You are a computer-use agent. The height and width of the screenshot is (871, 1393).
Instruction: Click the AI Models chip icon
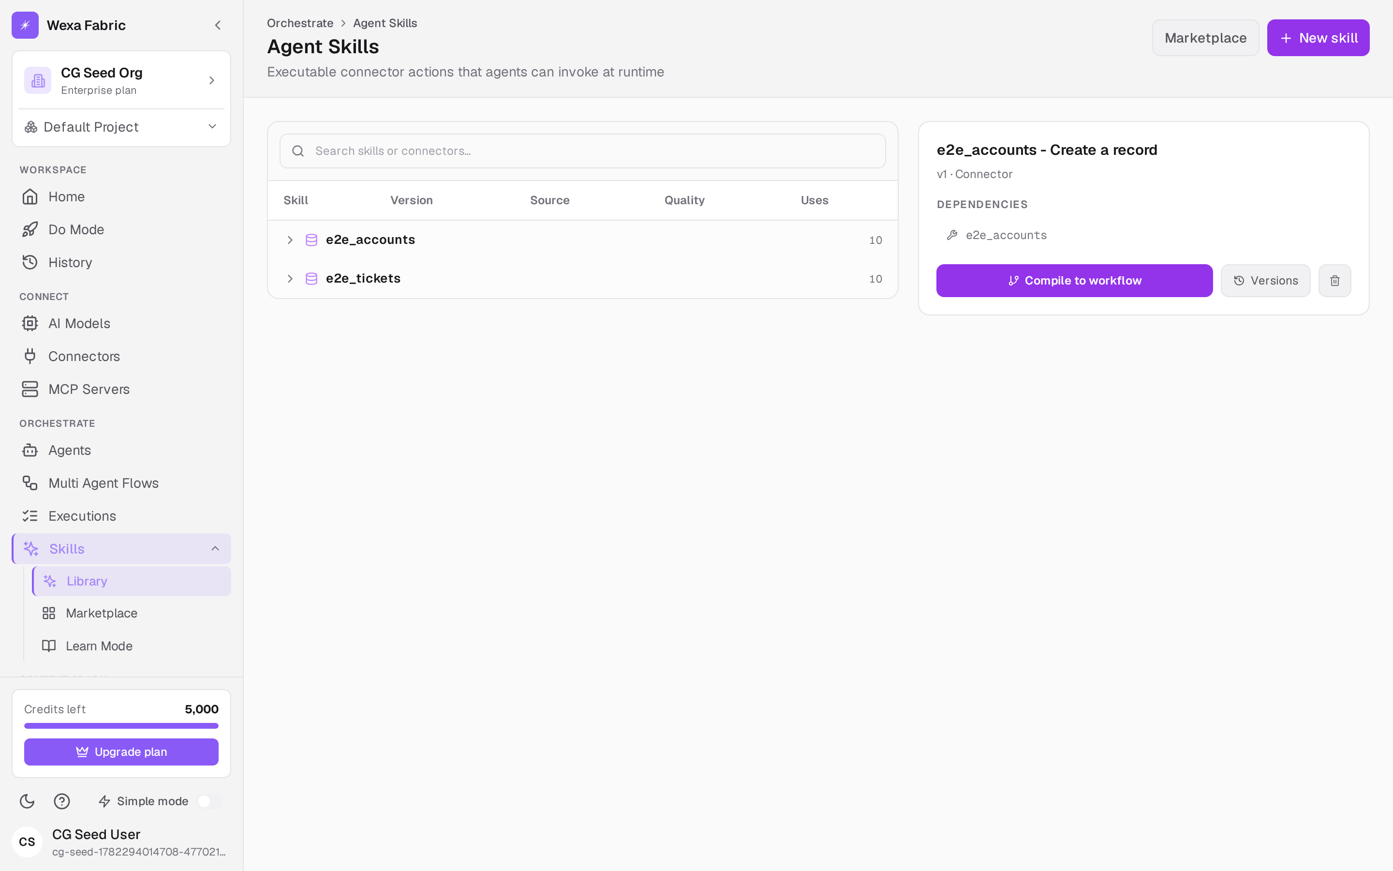coord(30,324)
